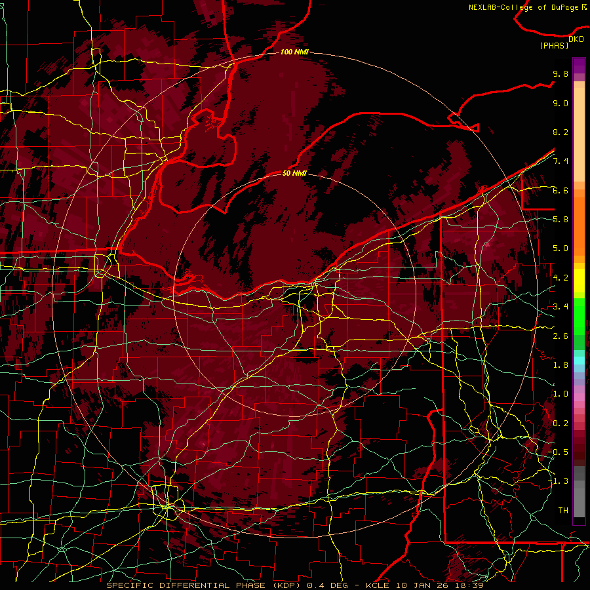590x590 pixels.
Task: Select the 2.6 scale value
Action: pyautogui.click(x=560, y=336)
